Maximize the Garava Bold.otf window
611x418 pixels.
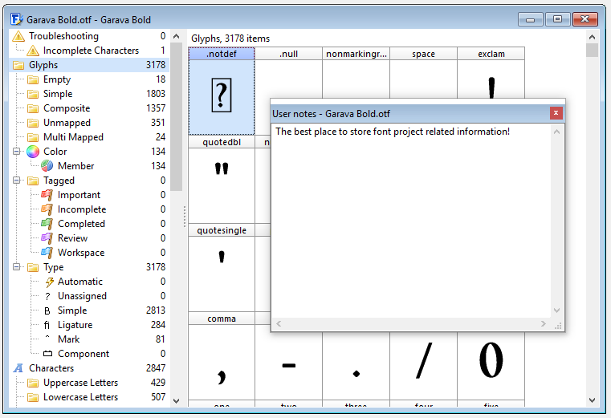(558, 19)
